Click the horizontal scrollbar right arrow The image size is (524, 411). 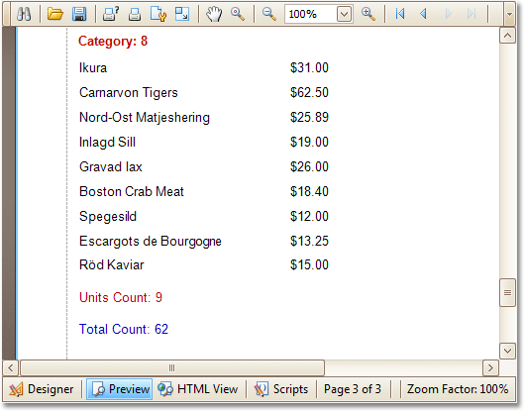pyautogui.click(x=490, y=368)
